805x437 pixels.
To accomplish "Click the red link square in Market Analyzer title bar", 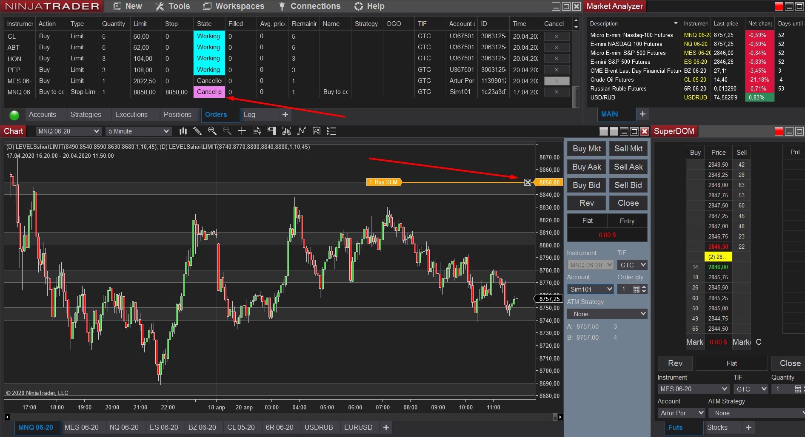I will coord(779,6).
